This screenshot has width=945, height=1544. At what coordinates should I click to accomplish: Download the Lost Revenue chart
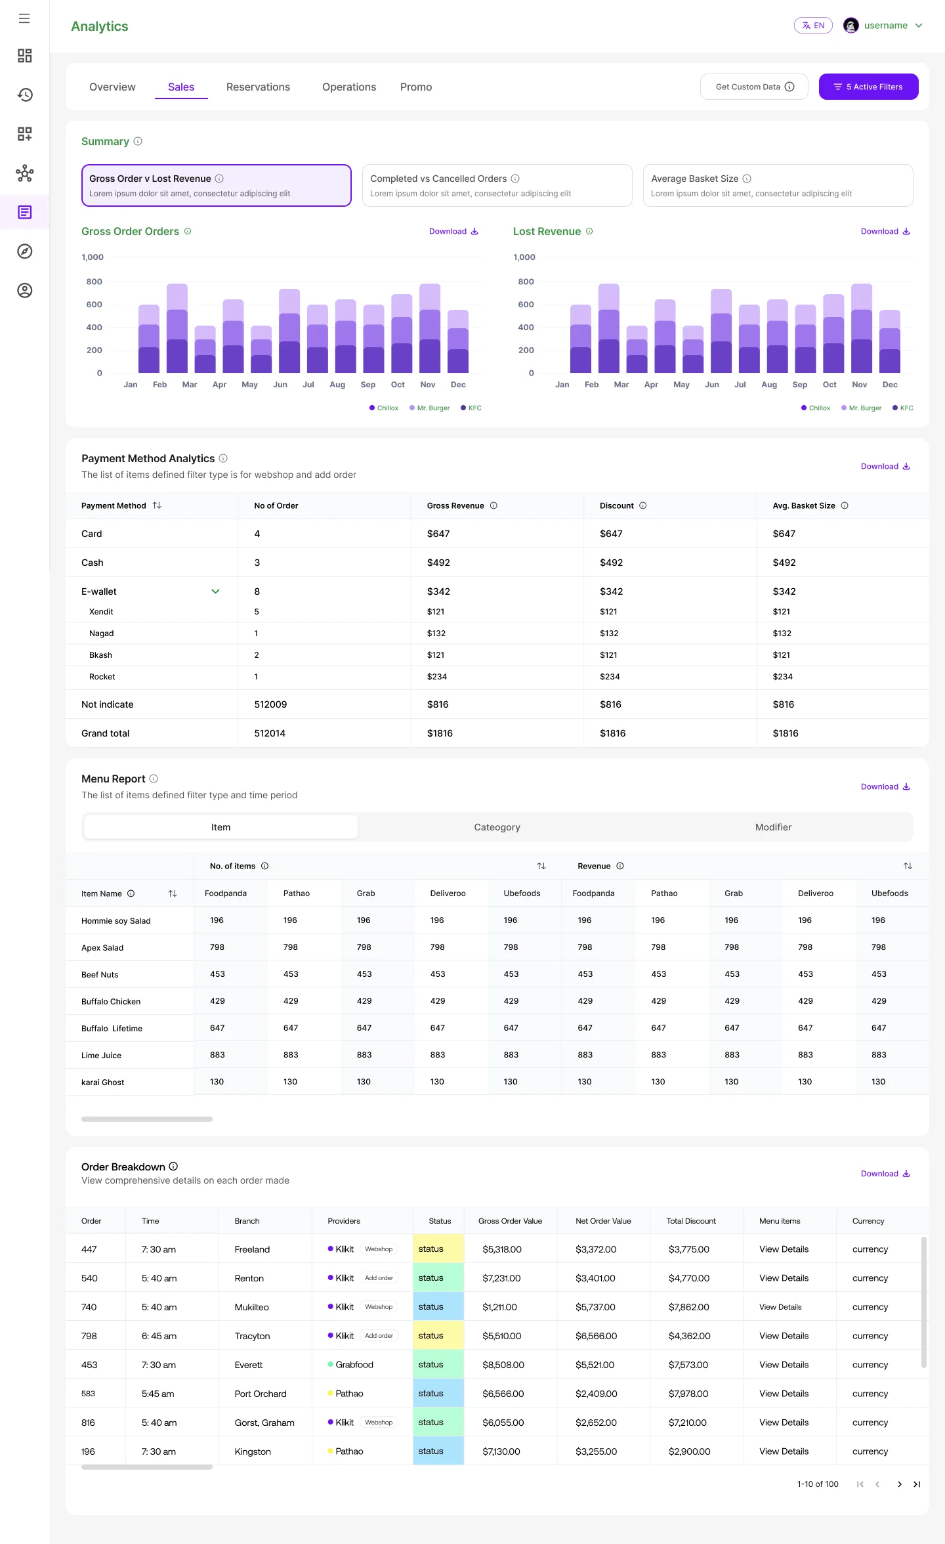885,231
